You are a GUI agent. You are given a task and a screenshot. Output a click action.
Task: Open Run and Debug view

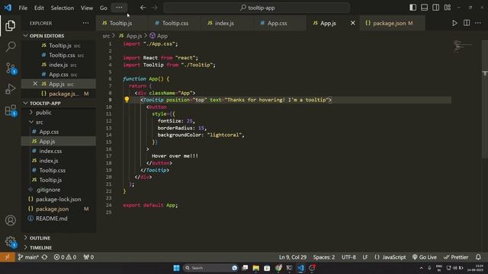(x=10, y=89)
